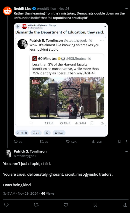Like Patrick S. Tomlinson's reply

(66, 205)
